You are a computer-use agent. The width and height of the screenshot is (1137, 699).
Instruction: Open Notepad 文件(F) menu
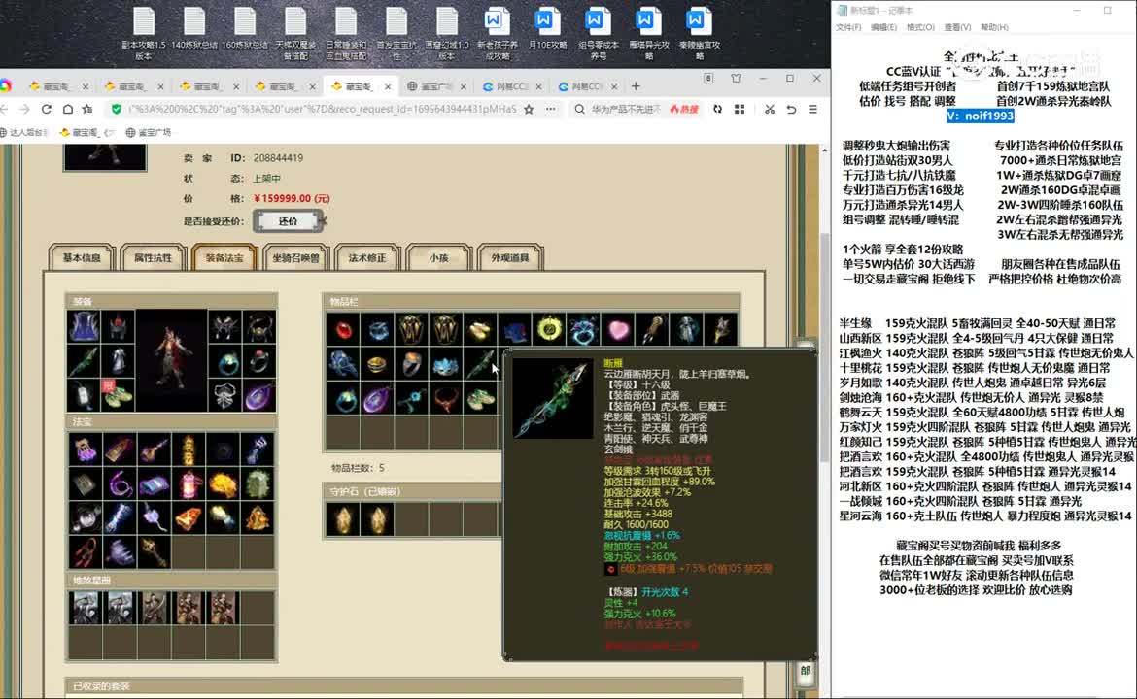(x=848, y=27)
